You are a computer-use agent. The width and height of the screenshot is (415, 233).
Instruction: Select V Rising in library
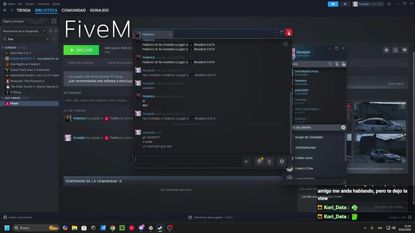[x=16, y=92]
